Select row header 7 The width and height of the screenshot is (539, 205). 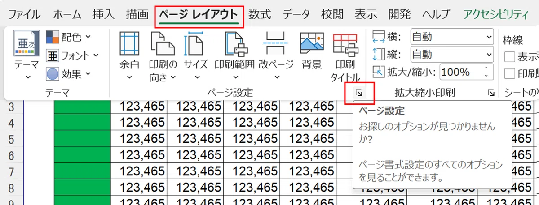click(12, 171)
